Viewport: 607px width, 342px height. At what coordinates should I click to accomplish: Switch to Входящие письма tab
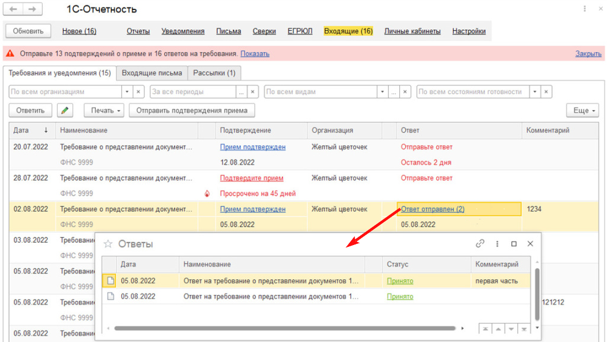[x=152, y=73]
